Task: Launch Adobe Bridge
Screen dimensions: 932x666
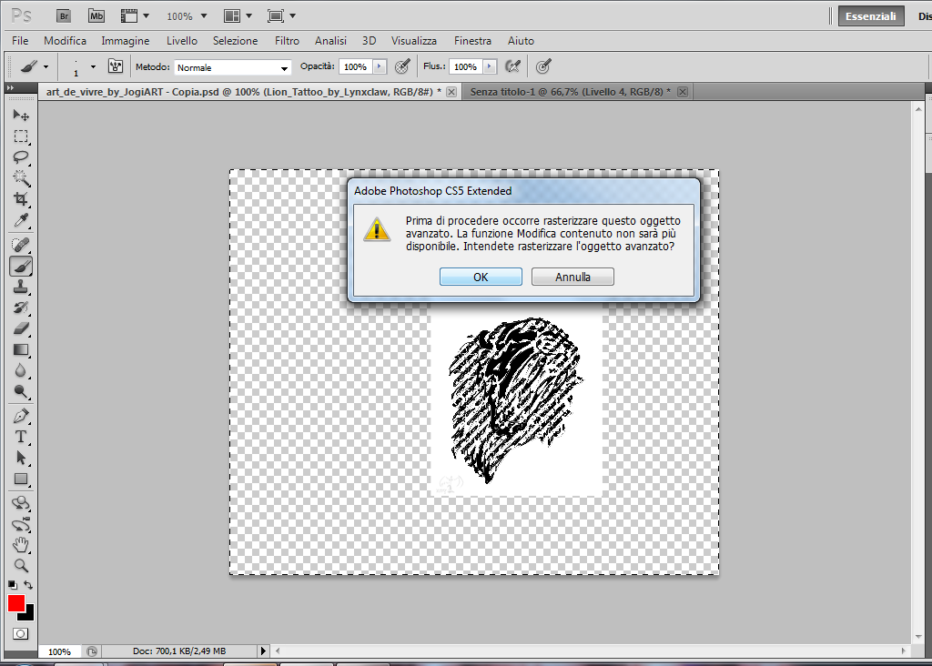Action: tap(64, 16)
